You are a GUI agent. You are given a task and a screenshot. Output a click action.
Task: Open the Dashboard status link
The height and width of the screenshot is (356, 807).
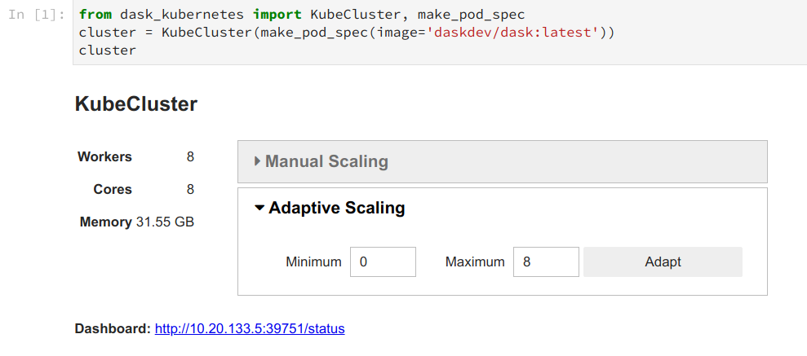[x=250, y=329]
